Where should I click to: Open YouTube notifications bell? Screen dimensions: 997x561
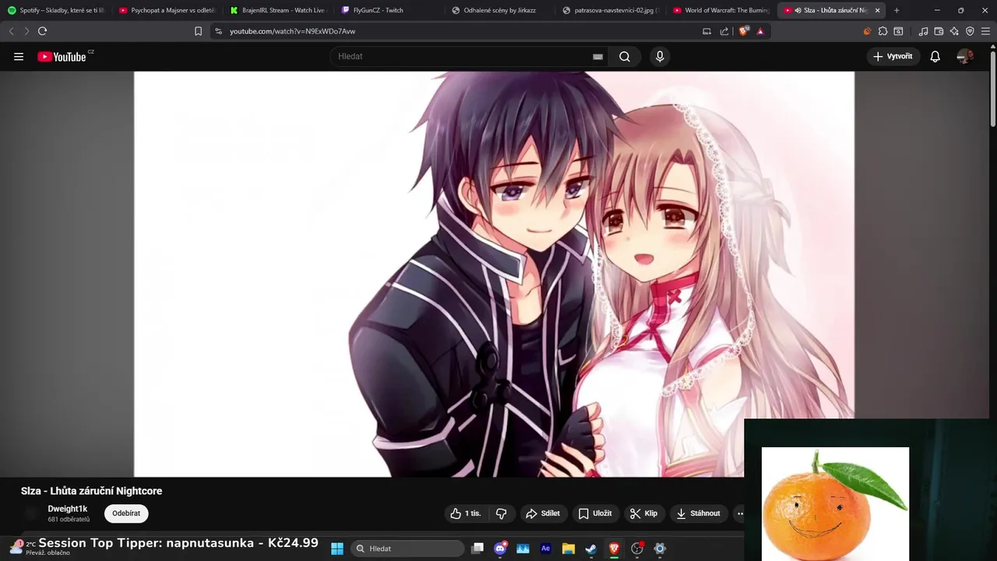click(935, 56)
